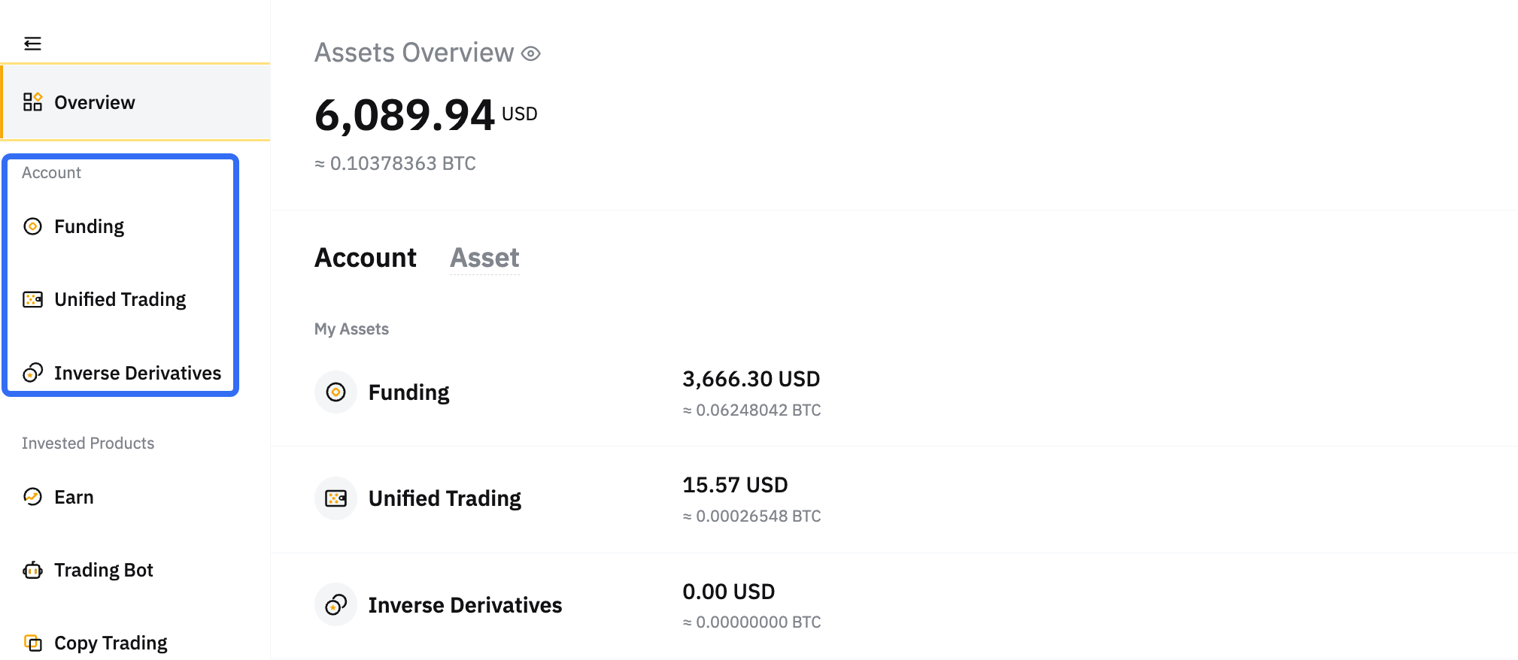
Task: Click the Invested Products section label
Action: pos(88,443)
